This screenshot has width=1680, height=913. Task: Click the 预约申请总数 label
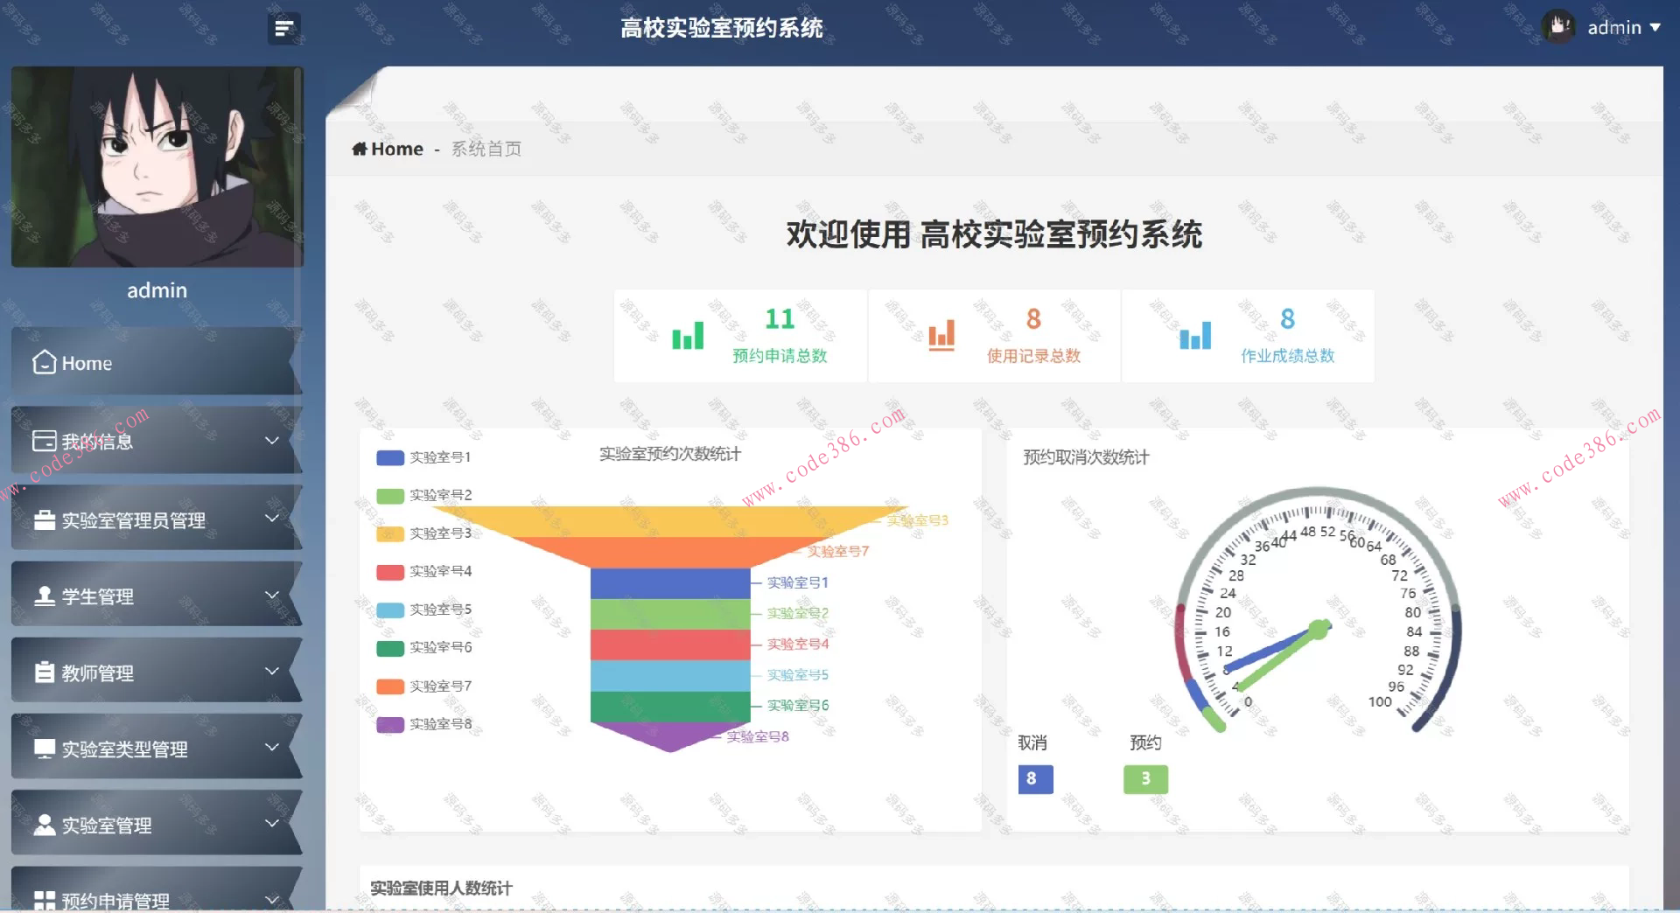pyautogui.click(x=780, y=356)
